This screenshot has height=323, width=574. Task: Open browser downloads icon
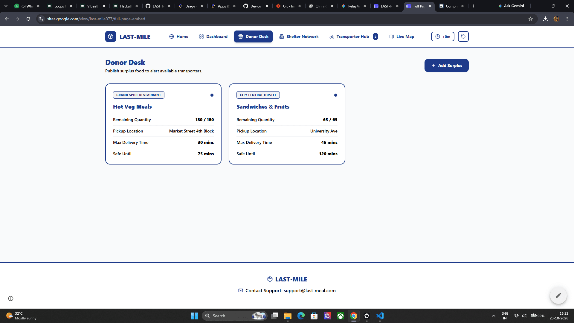tap(546, 19)
